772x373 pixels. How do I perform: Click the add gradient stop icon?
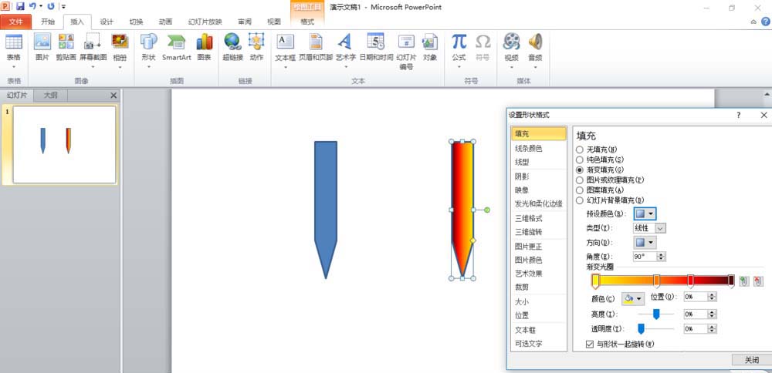pos(744,281)
